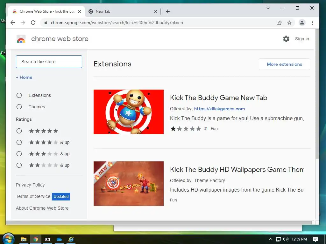Reload the current page
Screen dimensions: 326x244
(x=33, y=23)
